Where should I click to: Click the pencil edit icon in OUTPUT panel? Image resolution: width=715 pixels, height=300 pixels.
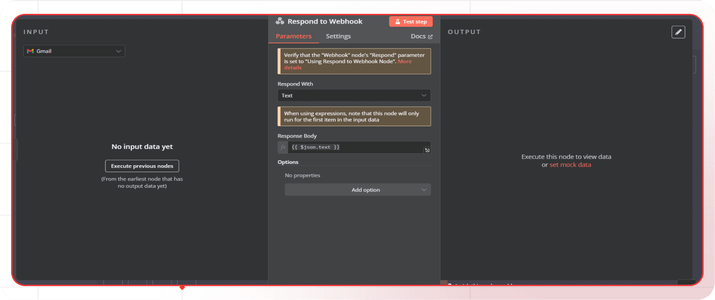coord(678,32)
